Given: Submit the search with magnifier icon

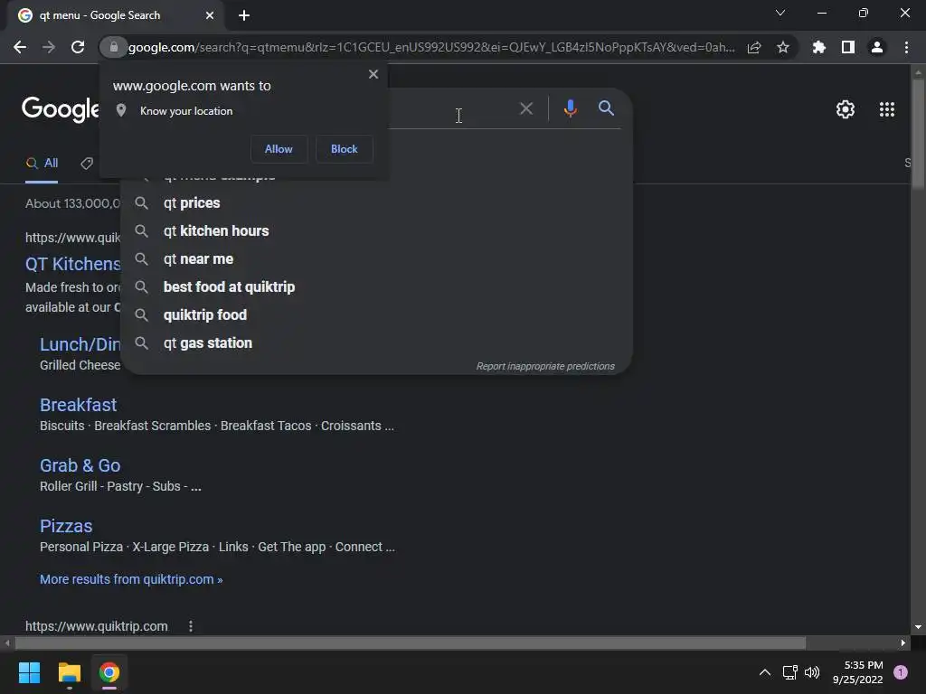Looking at the screenshot, I should [606, 108].
